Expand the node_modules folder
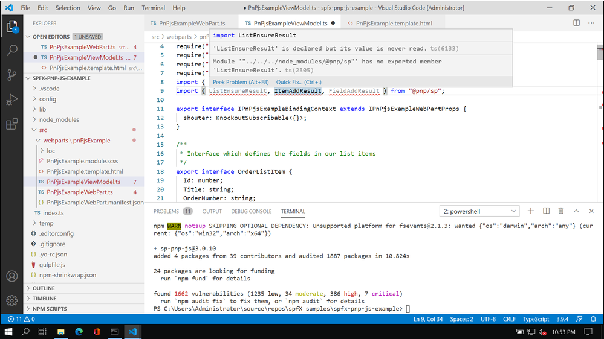 [x=59, y=119]
